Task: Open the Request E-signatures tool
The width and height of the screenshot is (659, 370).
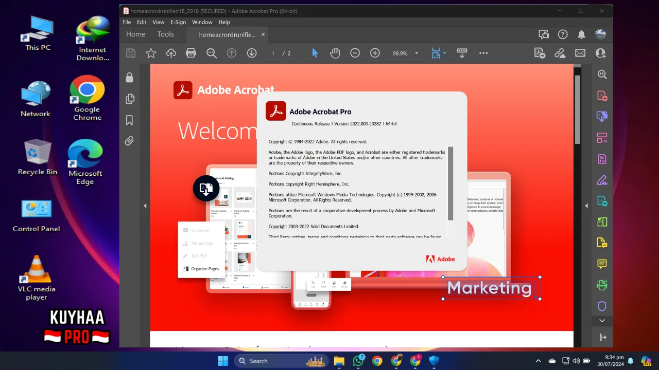Action: coord(602,201)
